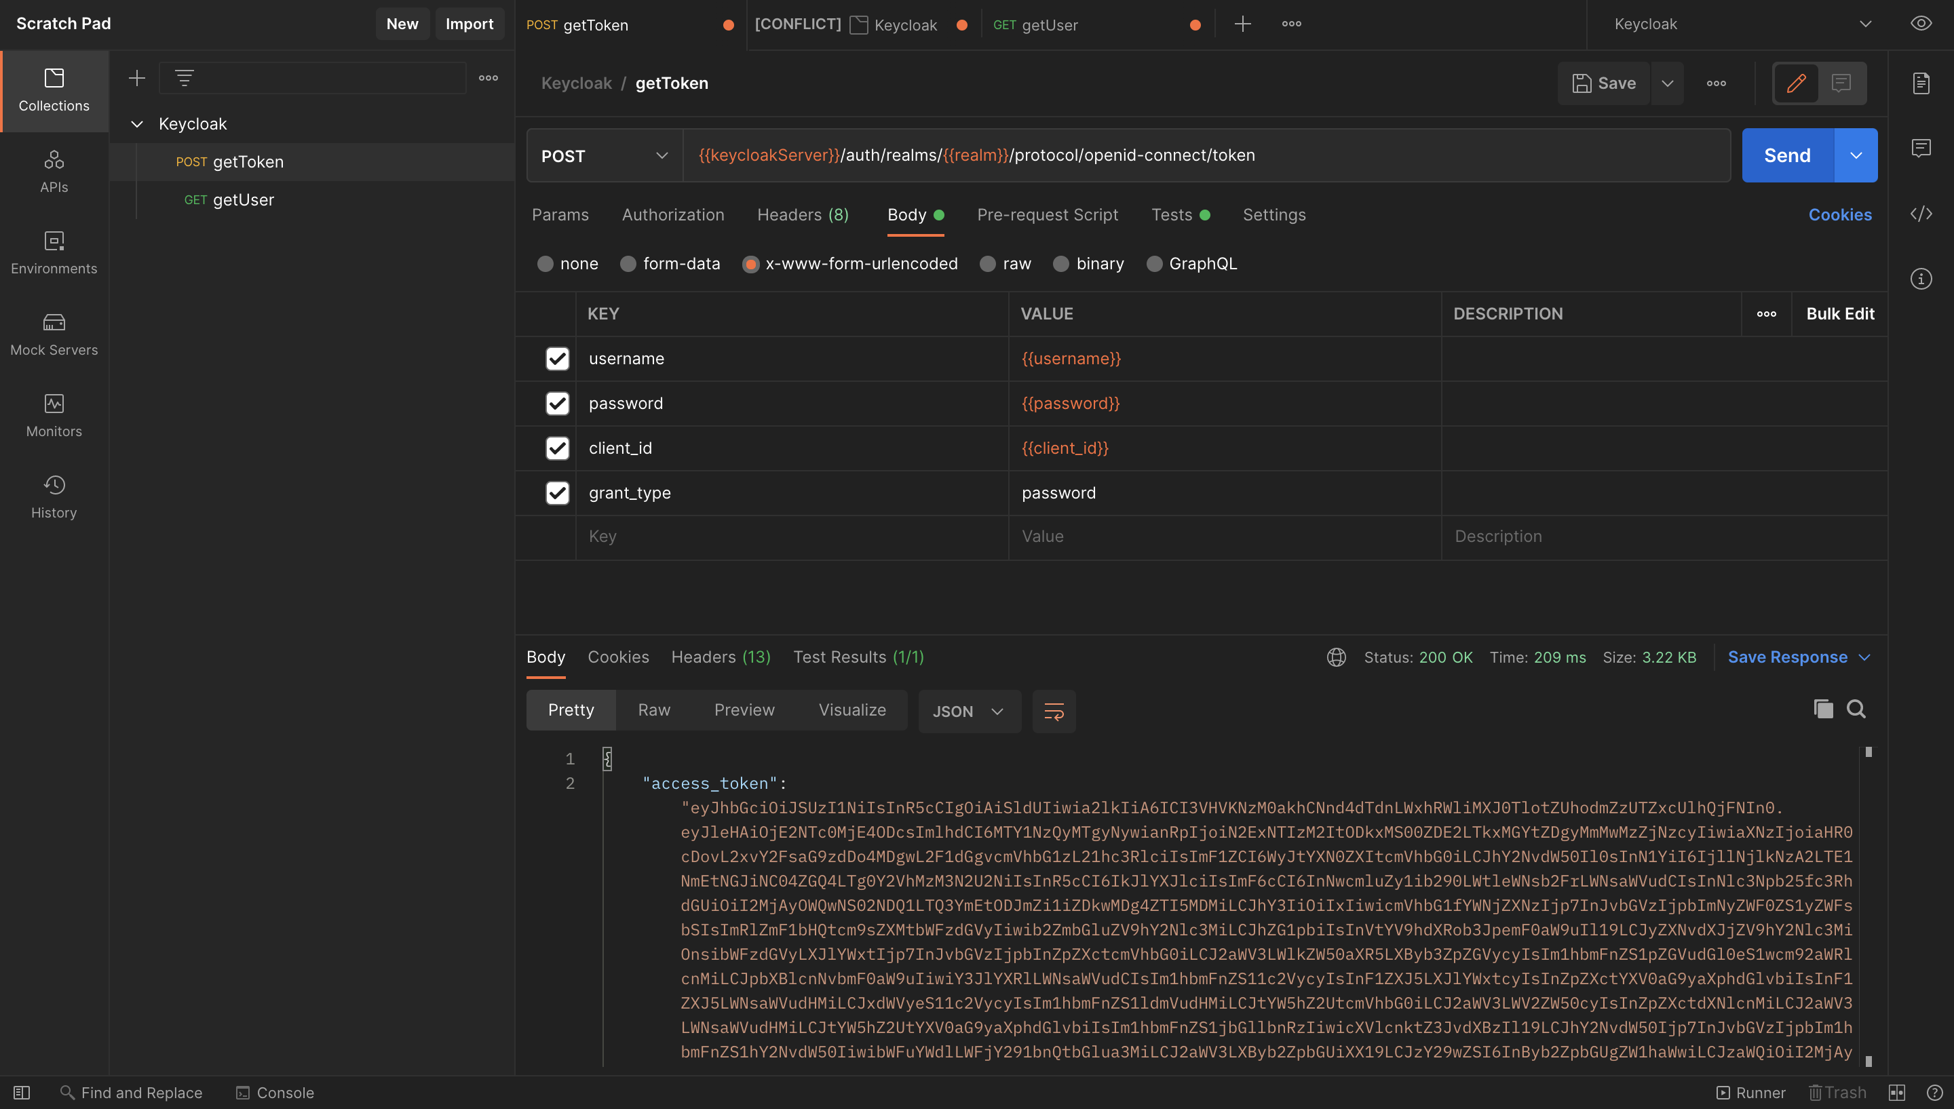
Task: Toggle the password checkbox off
Action: (557, 404)
